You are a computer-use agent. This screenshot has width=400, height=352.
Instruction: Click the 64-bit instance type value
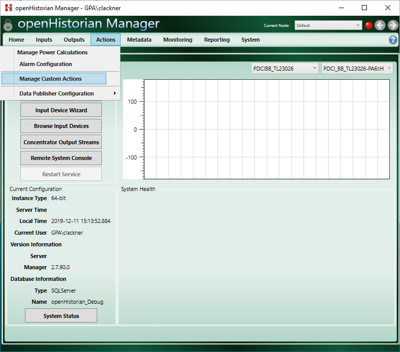pos(59,198)
